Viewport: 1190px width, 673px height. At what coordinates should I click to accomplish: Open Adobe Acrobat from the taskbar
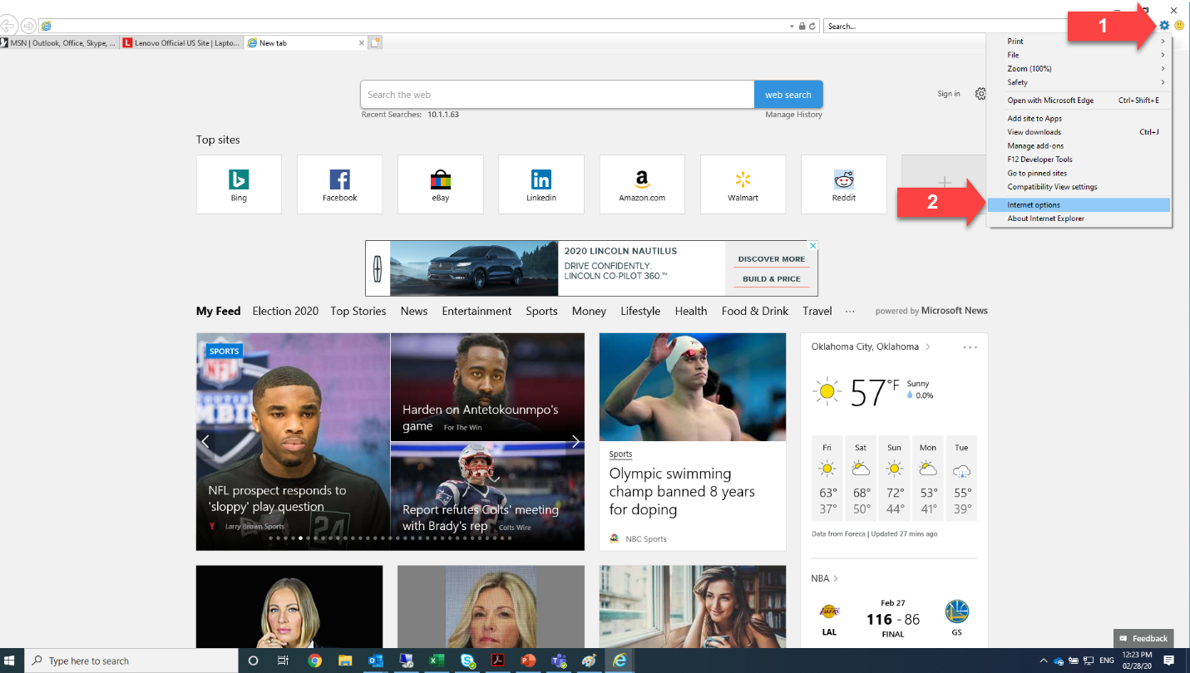(497, 661)
